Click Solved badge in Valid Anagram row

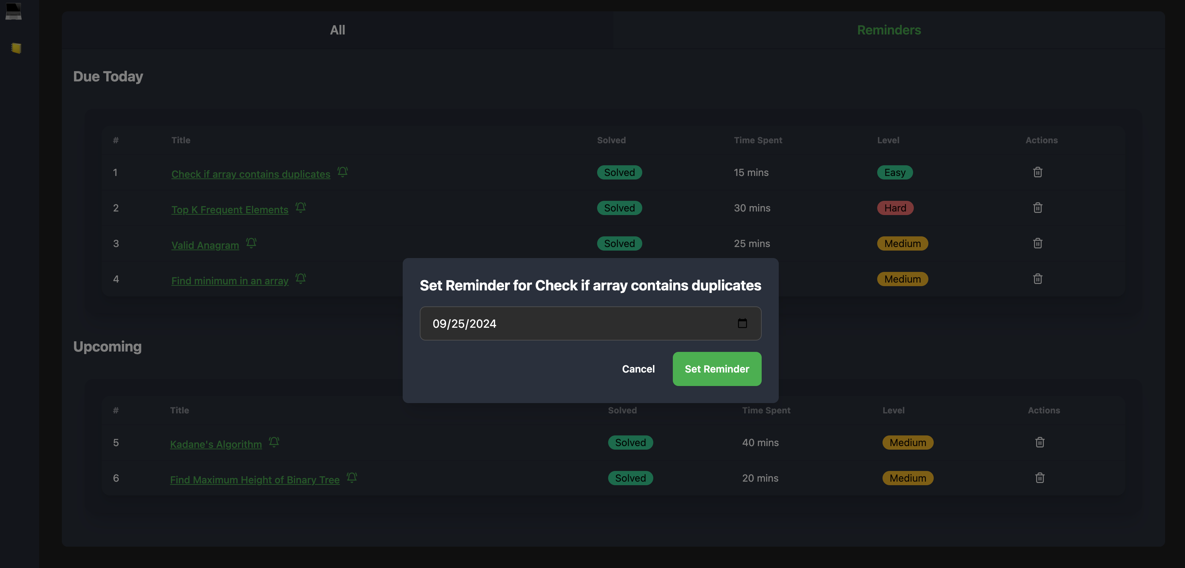pyautogui.click(x=619, y=243)
